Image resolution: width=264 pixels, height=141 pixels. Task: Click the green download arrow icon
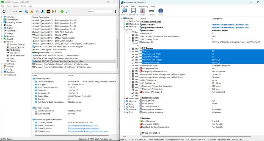[62, 11]
